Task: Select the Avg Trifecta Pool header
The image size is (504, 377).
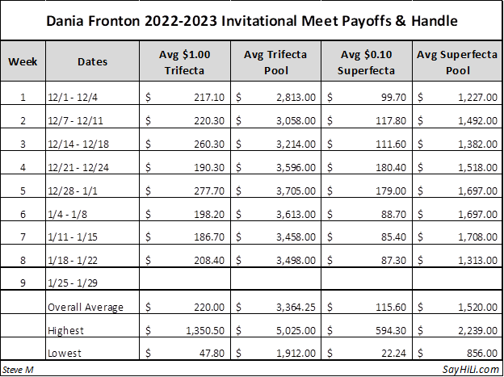Action: (275, 61)
